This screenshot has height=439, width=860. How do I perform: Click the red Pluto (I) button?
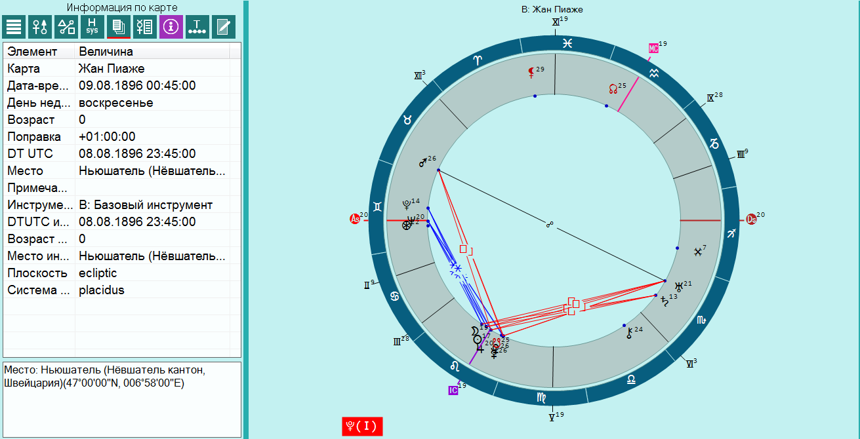pyautogui.click(x=361, y=426)
